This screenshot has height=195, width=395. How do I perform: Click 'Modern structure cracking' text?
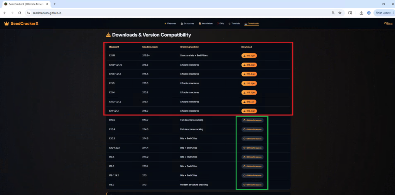(x=194, y=185)
